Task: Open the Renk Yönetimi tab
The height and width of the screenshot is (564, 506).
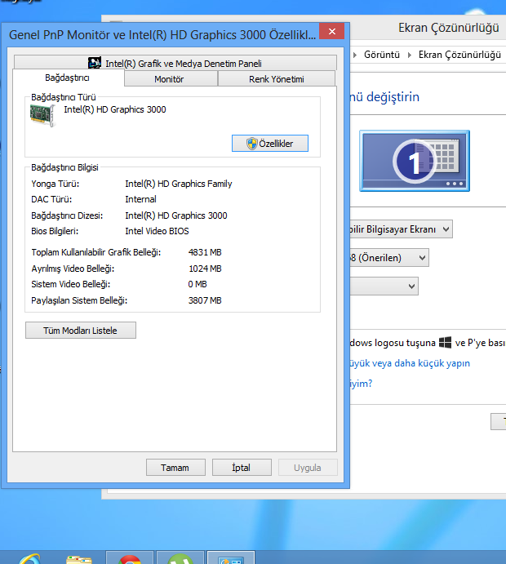Action: click(276, 79)
